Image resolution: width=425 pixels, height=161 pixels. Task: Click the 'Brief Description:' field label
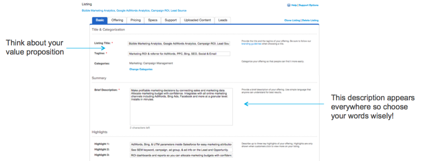[x=106, y=89]
